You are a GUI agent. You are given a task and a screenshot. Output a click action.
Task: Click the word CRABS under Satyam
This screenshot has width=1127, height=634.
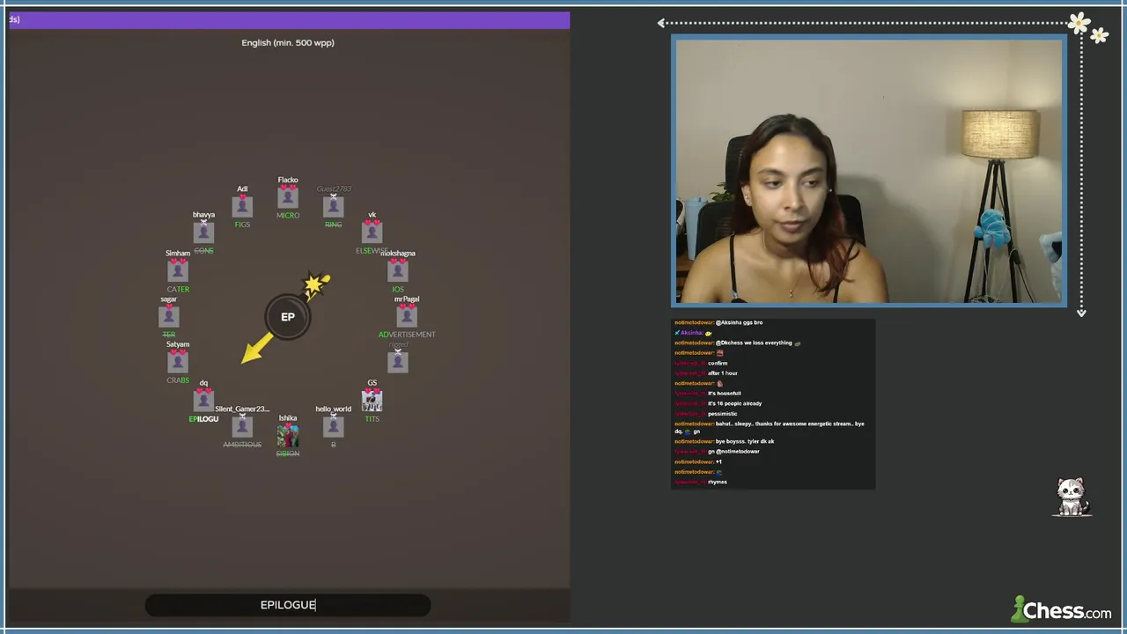click(x=178, y=380)
